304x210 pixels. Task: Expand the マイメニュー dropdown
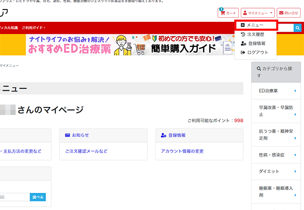pyautogui.click(x=257, y=13)
